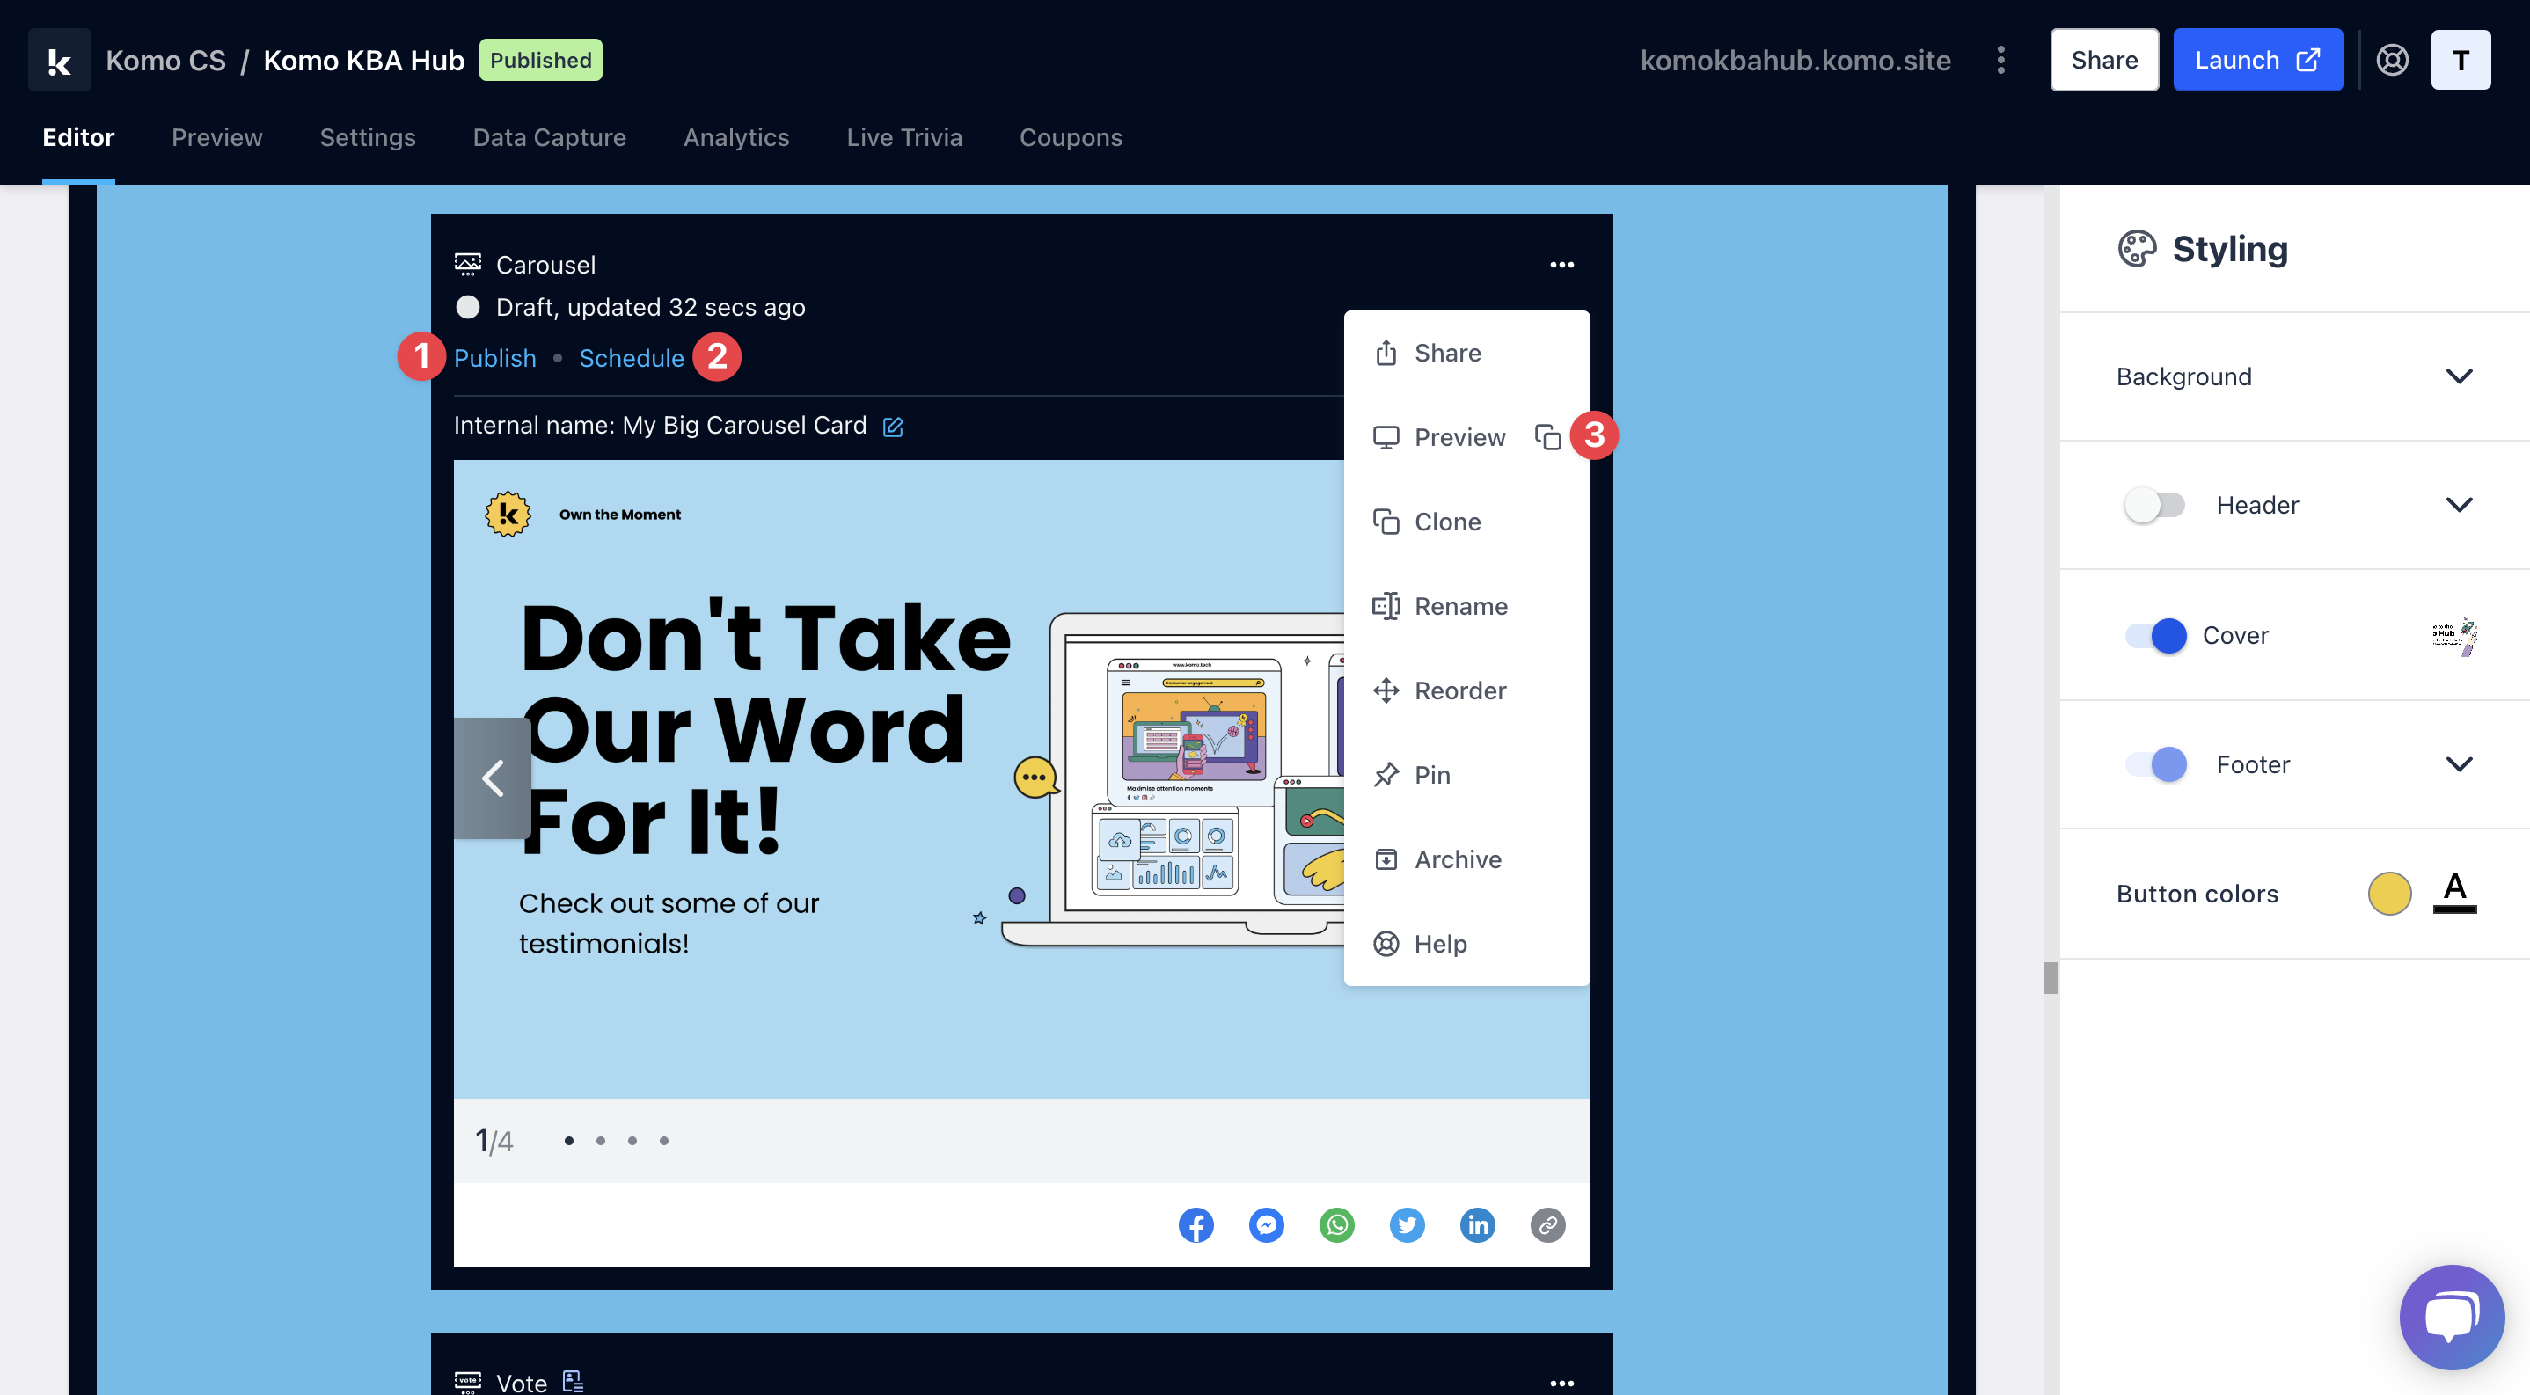Click the Facebook share icon
The width and height of the screenshot is (2530, 1395).
point(1196,1224)
